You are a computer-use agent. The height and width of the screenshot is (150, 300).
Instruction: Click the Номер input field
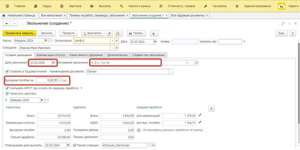click(x=185, y=41)
